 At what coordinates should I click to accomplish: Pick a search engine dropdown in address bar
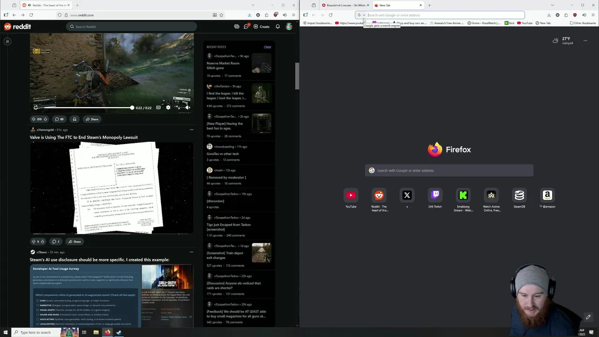(x=361, y=15)
